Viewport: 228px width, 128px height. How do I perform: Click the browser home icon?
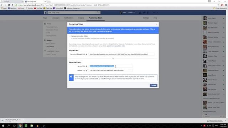12,5
